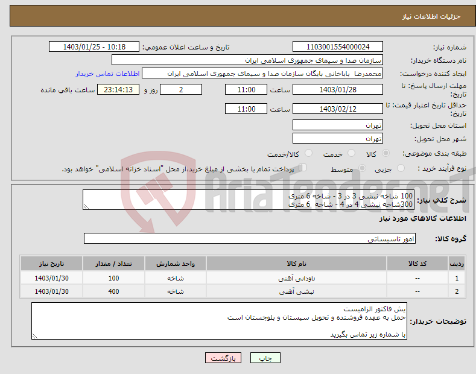This screenshot has width=476, height=374.
Task: Click the remaining time field 23:14:13
Action: coord(118,89)
